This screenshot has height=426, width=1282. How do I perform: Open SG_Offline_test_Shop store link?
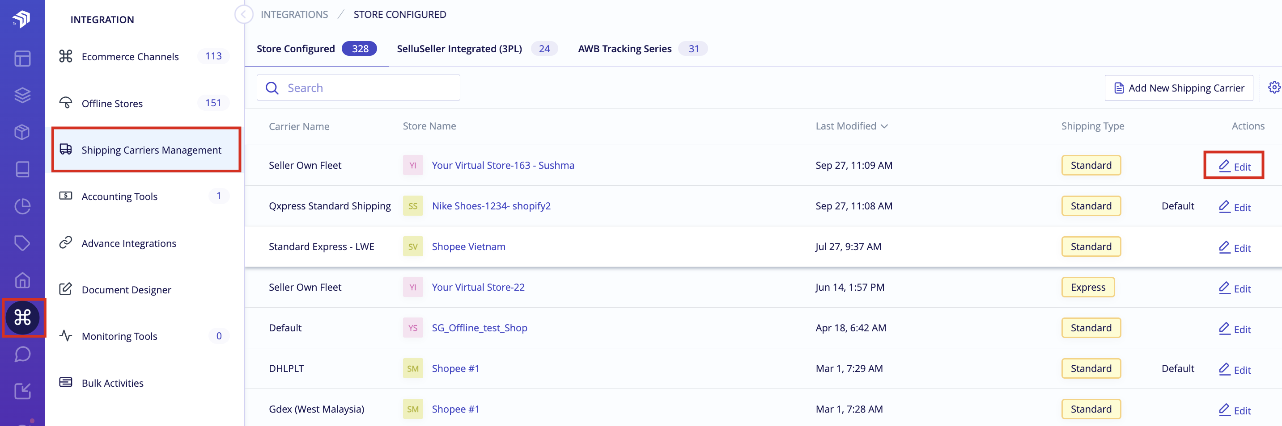point(479,328)
